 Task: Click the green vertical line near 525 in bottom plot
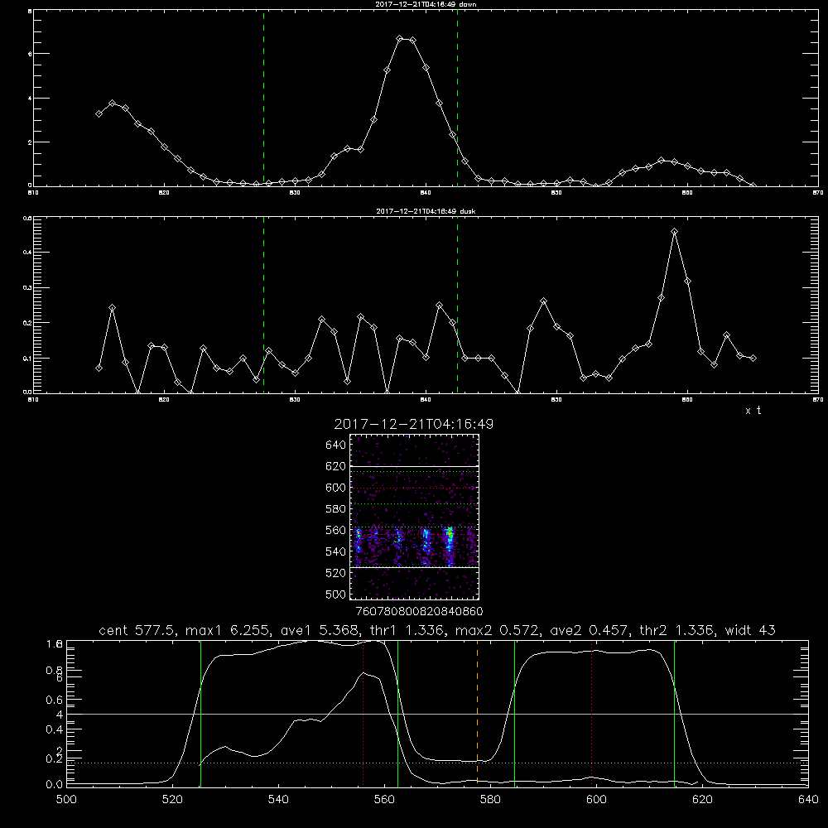[200, 713]
